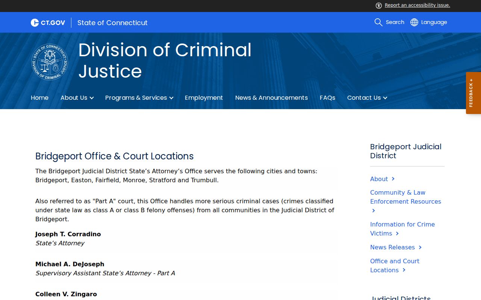The width and height of the screenshot is (481, 300).
Task: Click Report an accessibility issue link
Action: 417,5
